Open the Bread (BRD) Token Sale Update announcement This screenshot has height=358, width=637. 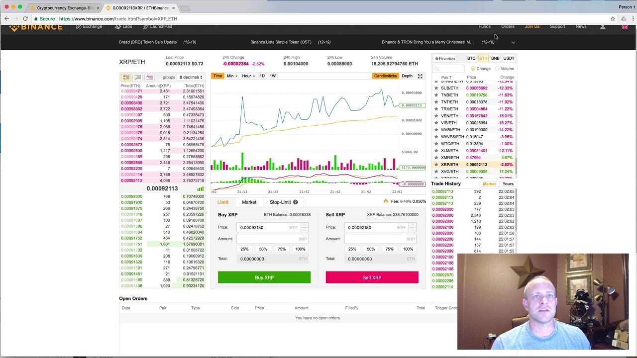[x=148, y=42]
